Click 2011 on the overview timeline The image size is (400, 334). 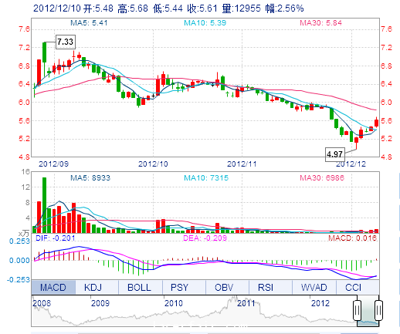[246, 303]
